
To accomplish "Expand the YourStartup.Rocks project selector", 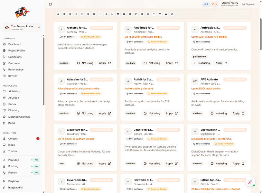I will pyautogui.click(x=22, y=28).
